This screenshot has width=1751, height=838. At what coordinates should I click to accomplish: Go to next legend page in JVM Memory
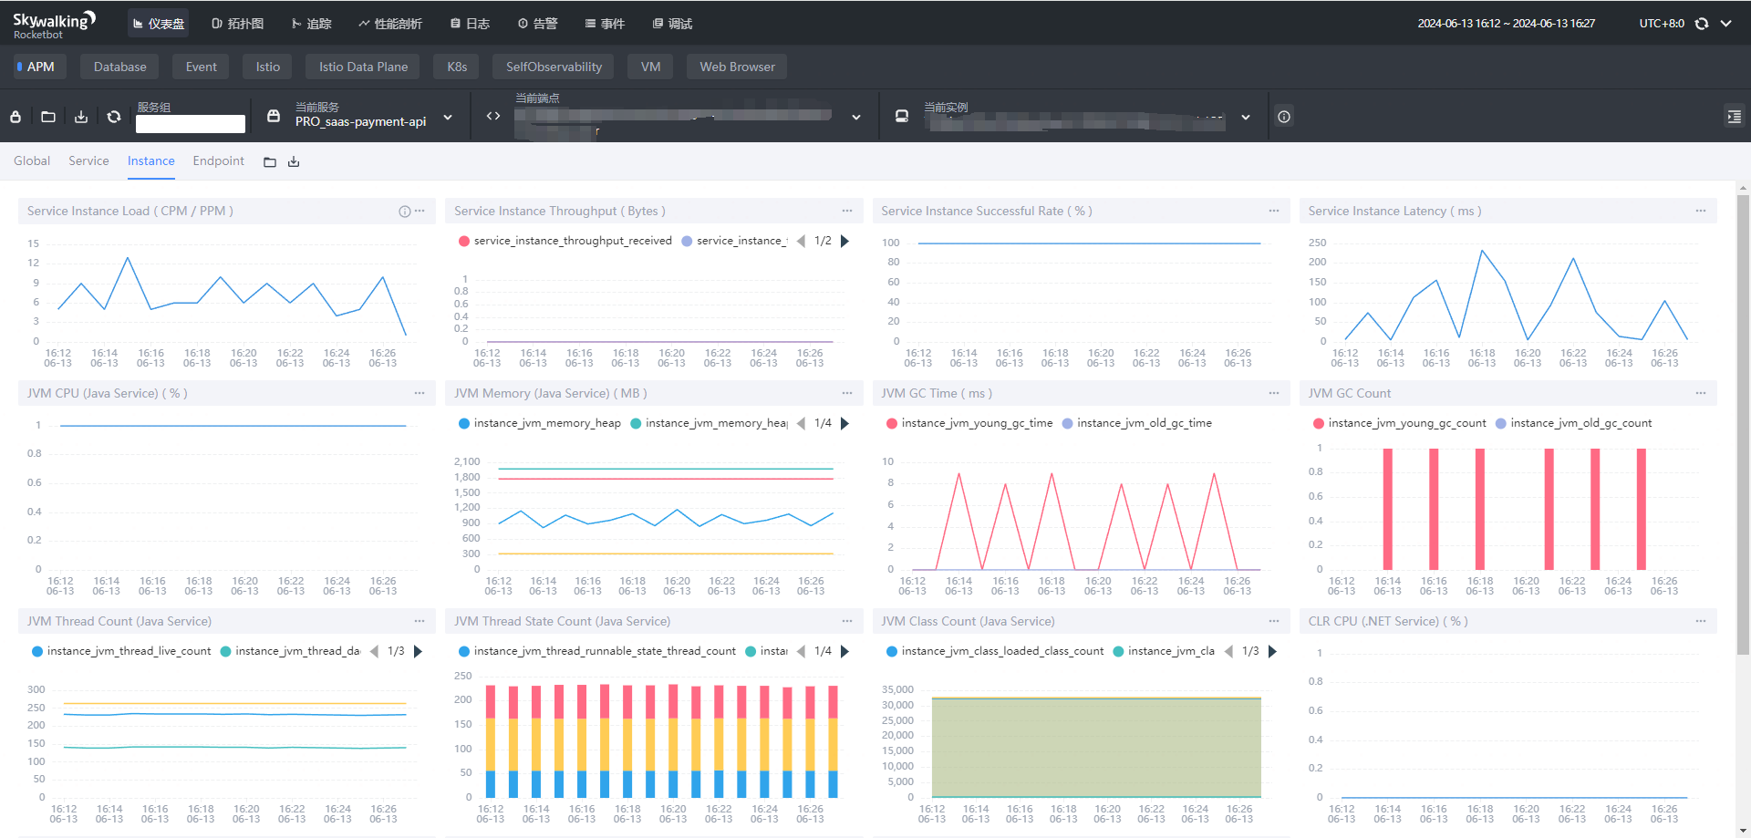click(844, 423)
